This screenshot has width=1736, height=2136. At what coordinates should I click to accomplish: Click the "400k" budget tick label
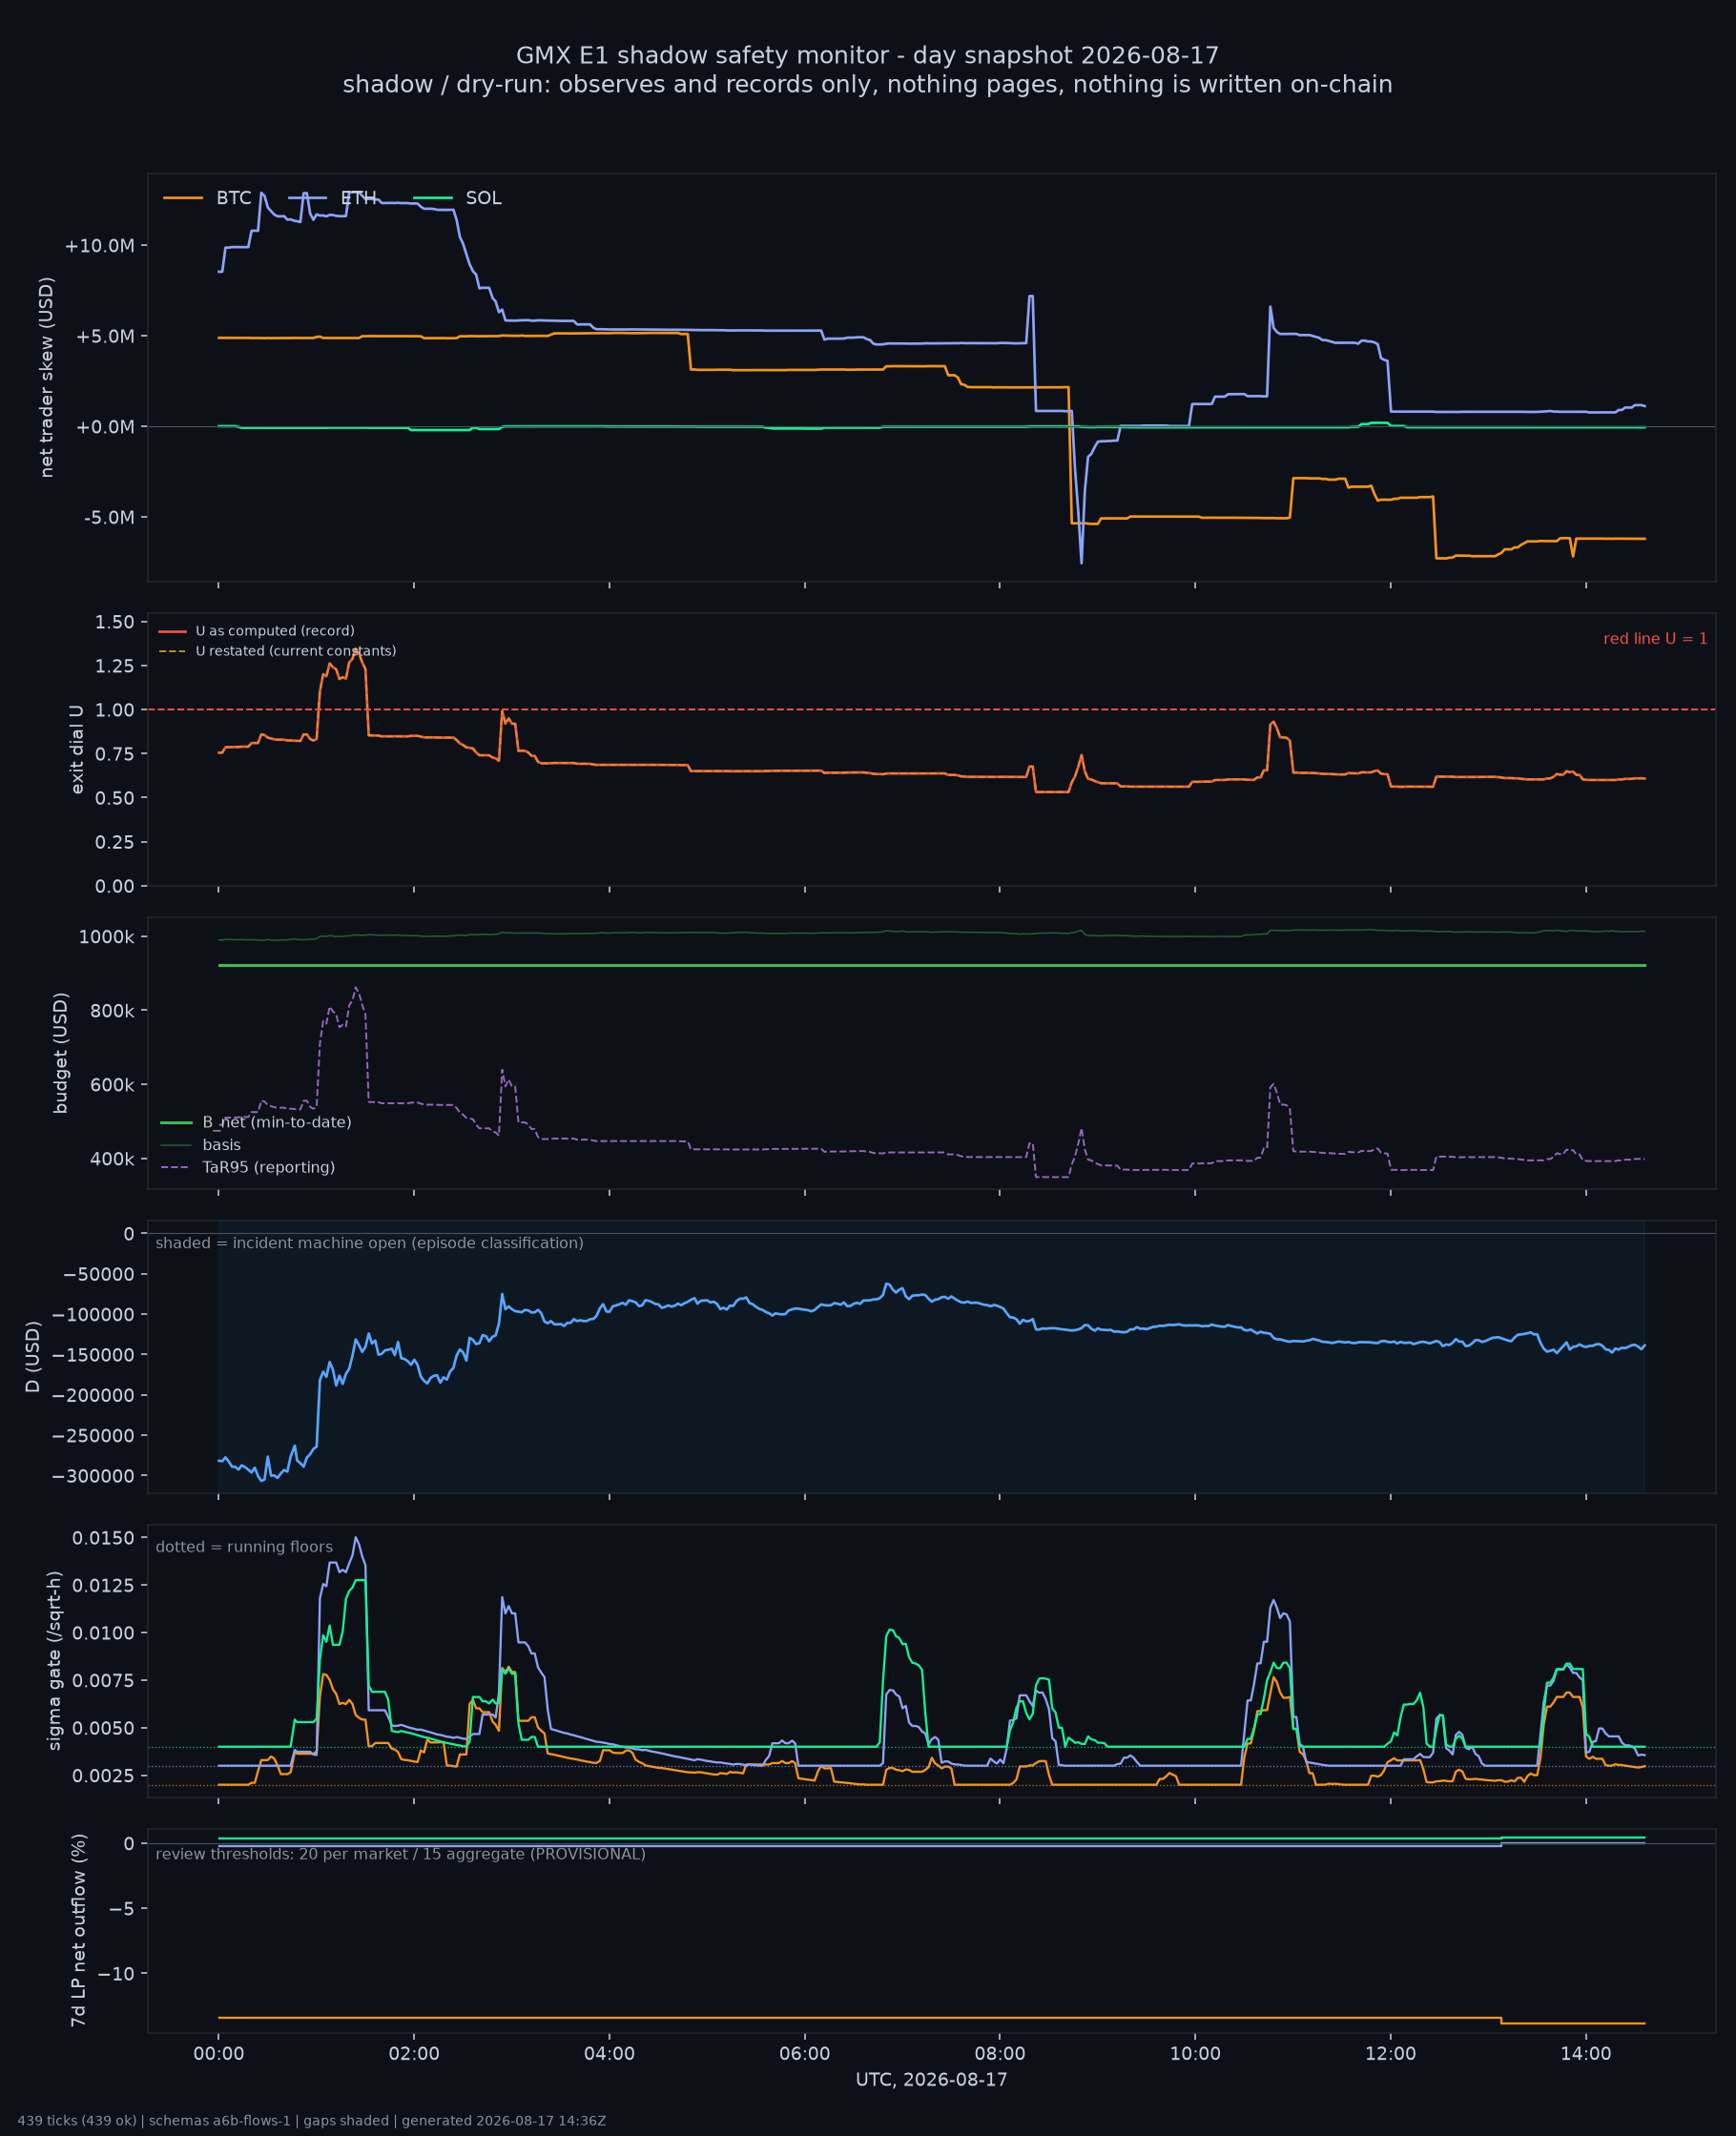coord(110,1160)
